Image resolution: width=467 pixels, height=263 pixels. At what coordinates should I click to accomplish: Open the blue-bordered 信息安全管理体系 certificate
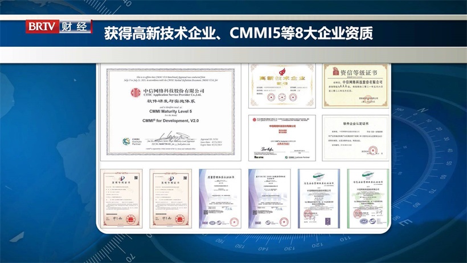pos(319,199)
